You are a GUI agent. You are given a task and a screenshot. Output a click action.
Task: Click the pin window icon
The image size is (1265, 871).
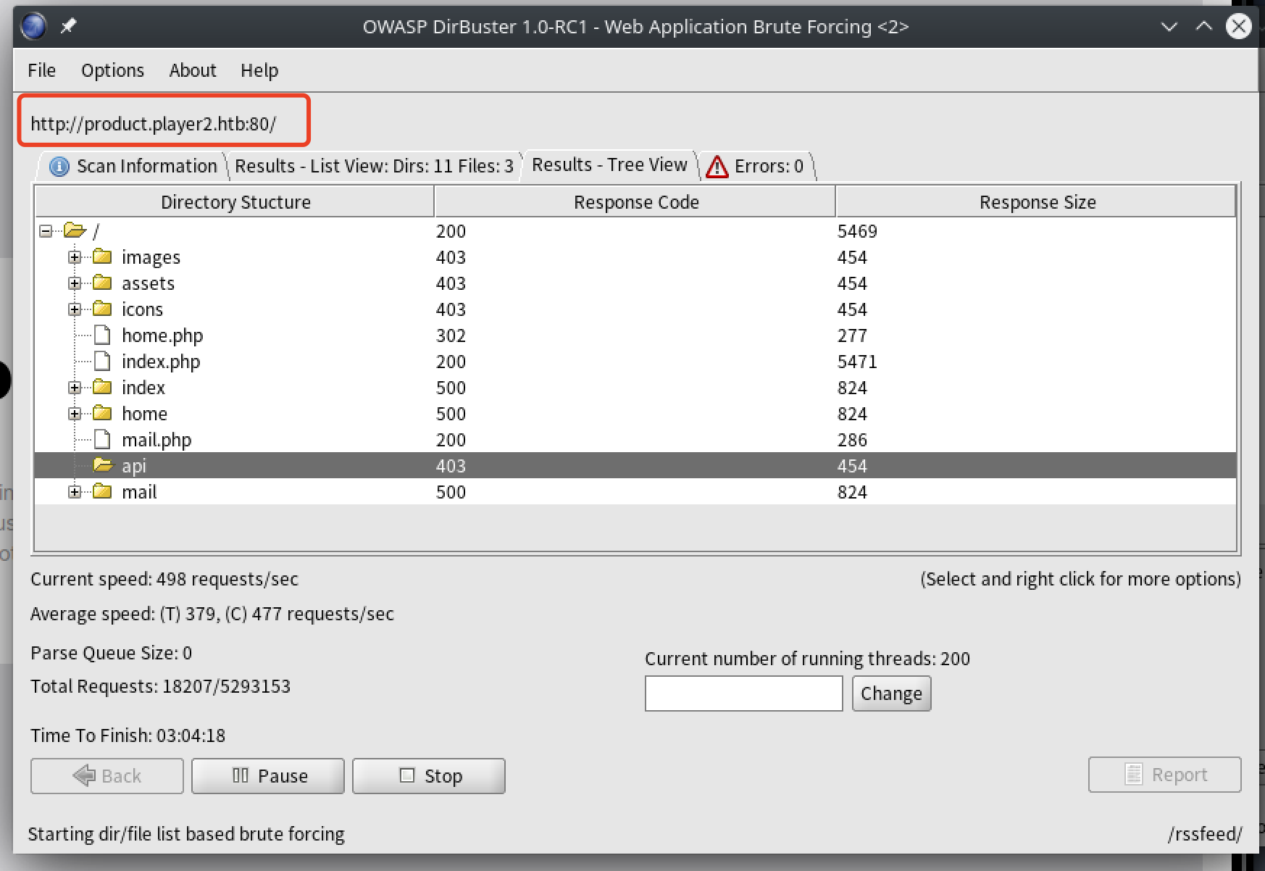tap(68, 27)
